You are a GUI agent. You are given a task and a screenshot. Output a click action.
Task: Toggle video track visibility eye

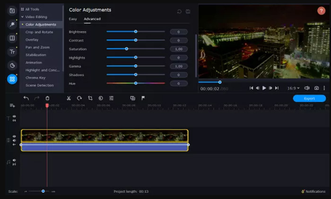point(14,136)
